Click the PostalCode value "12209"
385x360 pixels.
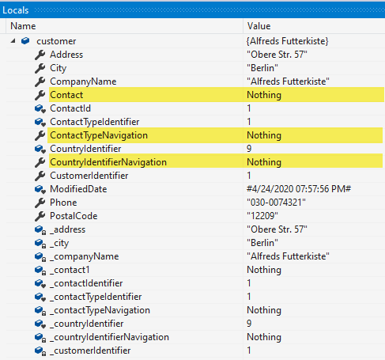[x=262, y=216]
